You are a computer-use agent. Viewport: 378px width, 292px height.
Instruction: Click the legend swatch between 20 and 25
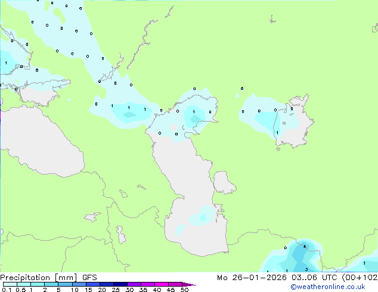106,284
